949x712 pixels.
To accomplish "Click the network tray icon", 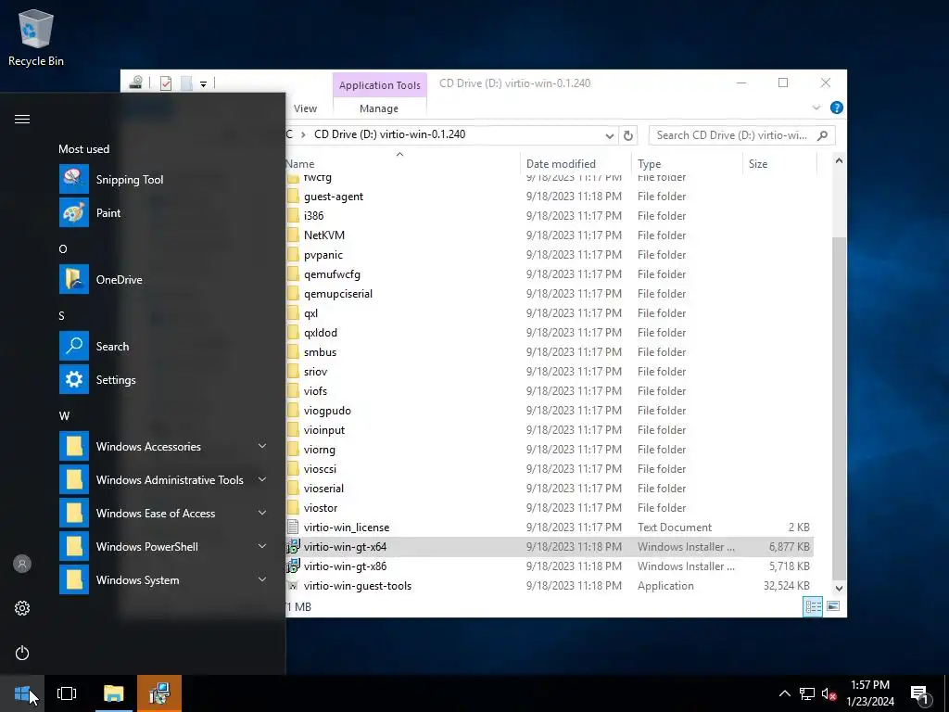I will [806, 693].
